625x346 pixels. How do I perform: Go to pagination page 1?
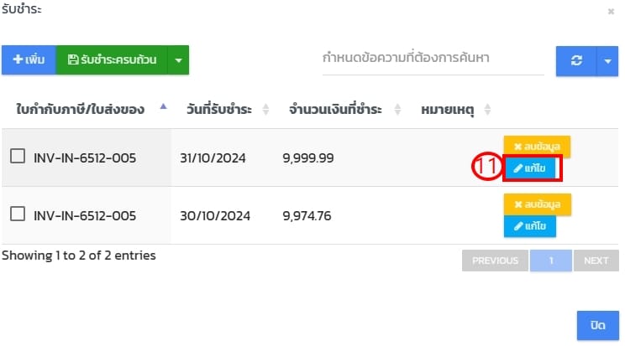(551, 261)
